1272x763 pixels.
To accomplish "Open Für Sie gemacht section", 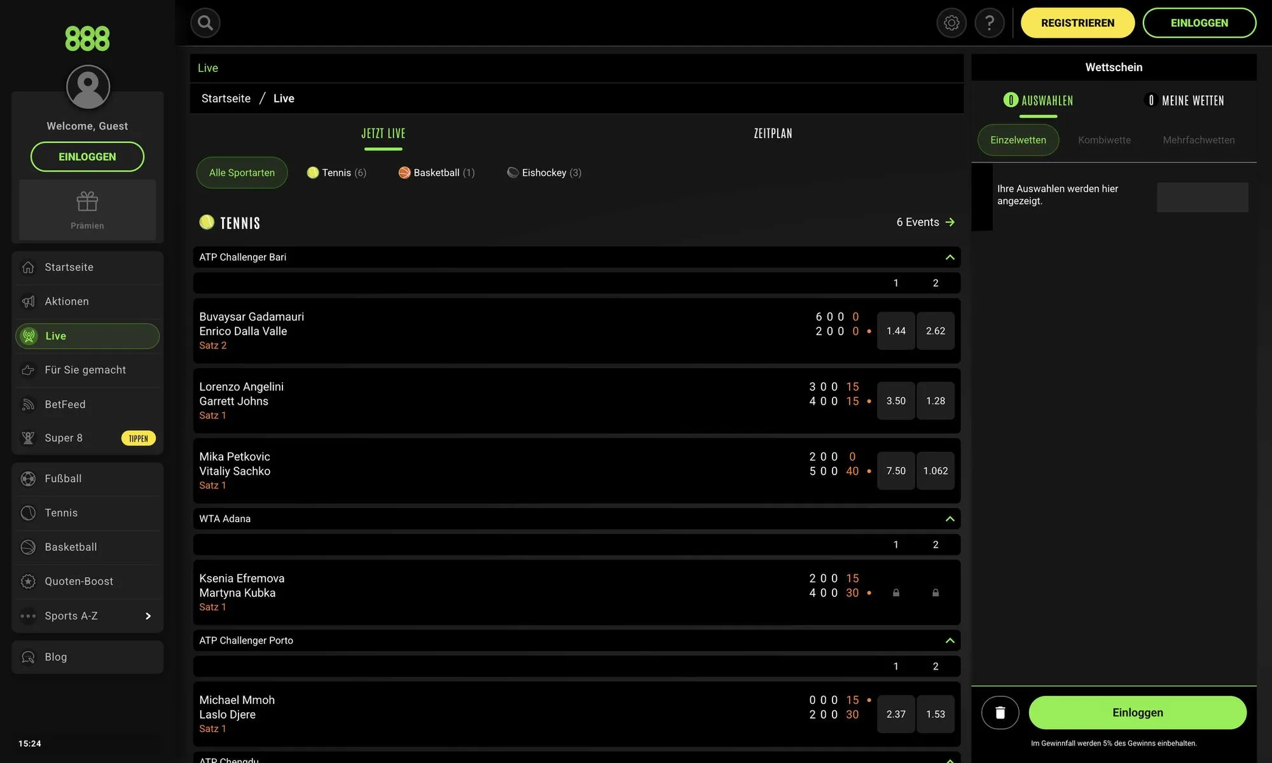I will [x=88, y=370].
